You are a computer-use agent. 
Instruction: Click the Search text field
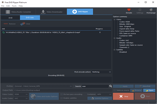pos(94,86)
